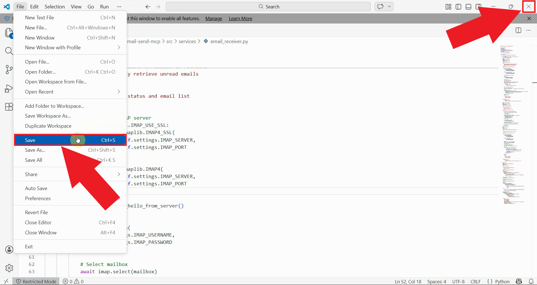Open the Explorer icon in the activity bar
537x285 pixels.
pos(9,33)
